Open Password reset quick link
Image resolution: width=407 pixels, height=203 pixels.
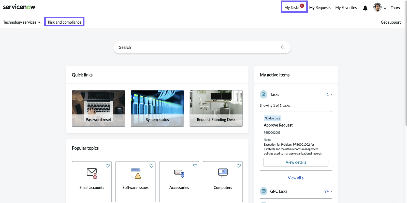click(98, 108)
